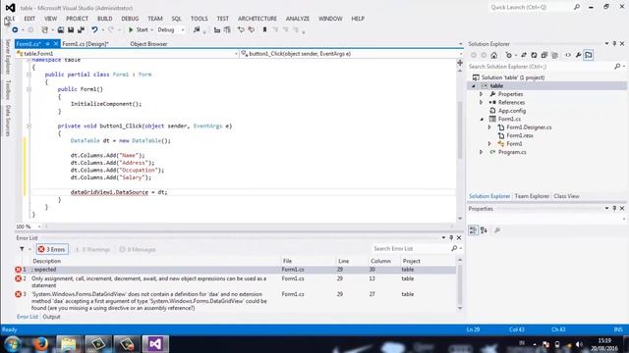Screen dimensions: 629x353
Task: Click the Pending Changes Filter icon
Action: [x=509, y=55]
